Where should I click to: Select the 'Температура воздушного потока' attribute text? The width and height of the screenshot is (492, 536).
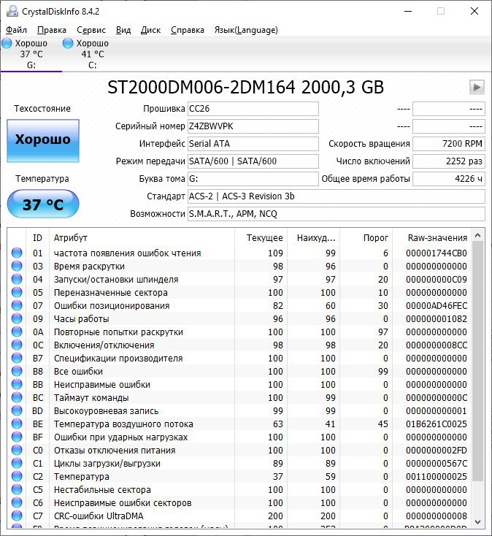123,424
